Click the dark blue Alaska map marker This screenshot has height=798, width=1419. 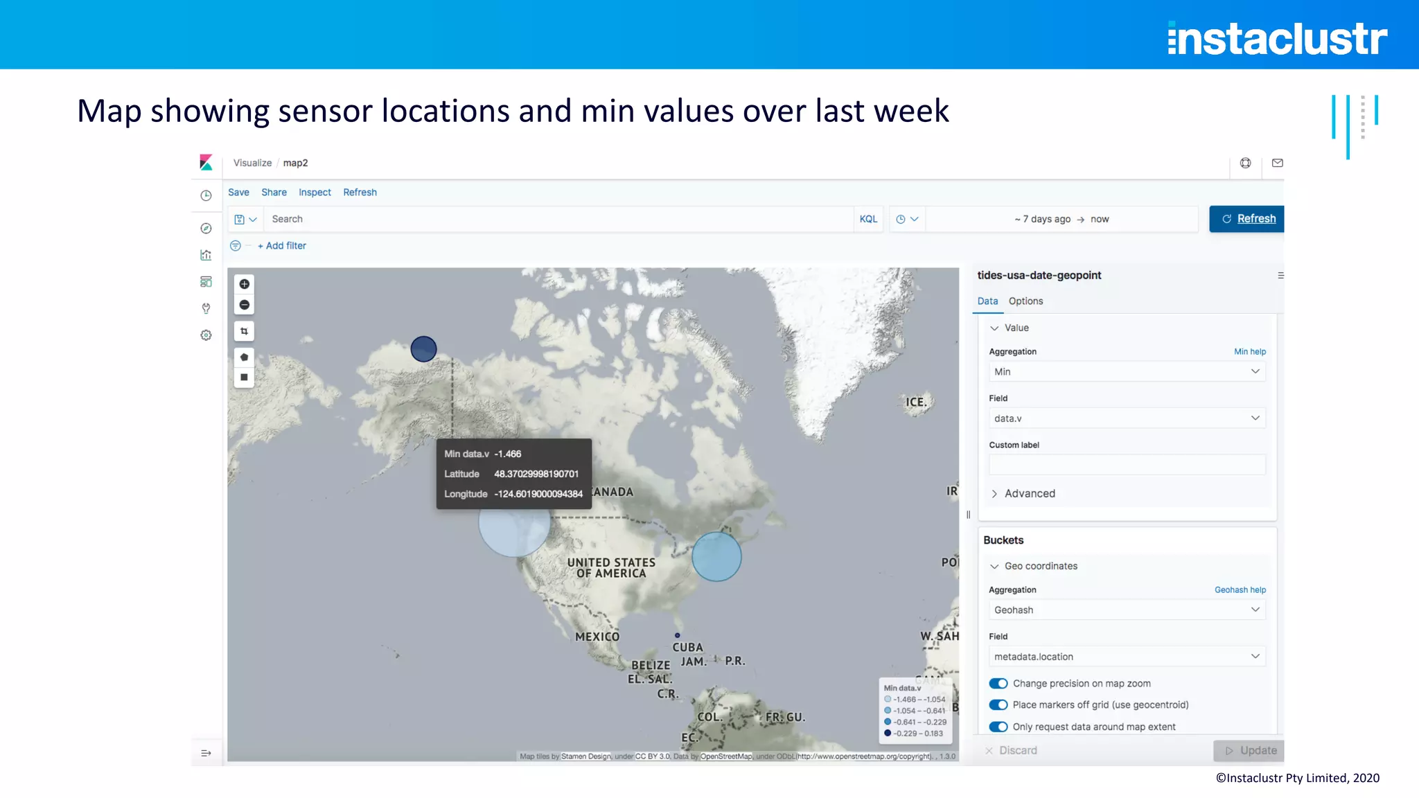pyautogui.click(x=423, y=349)
